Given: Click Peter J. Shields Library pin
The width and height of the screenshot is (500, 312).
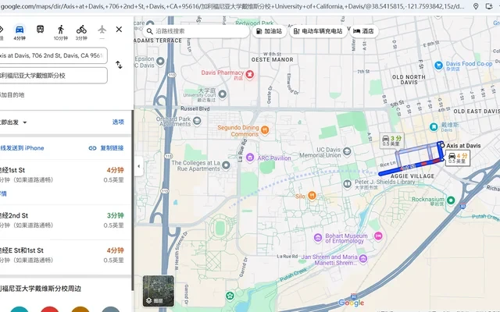Looking at the screenshot, I should pyautogui.click(x=347, y=184).
